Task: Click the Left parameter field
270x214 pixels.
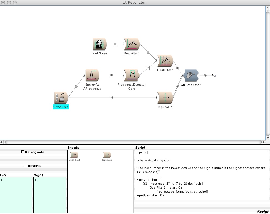Action: coord(16,195)
